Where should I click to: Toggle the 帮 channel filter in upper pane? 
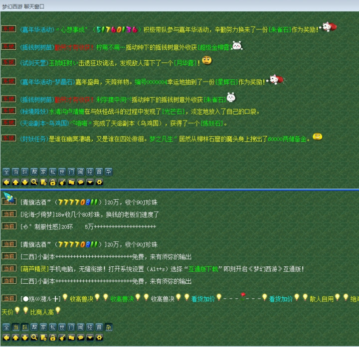[x=34, y=172]
